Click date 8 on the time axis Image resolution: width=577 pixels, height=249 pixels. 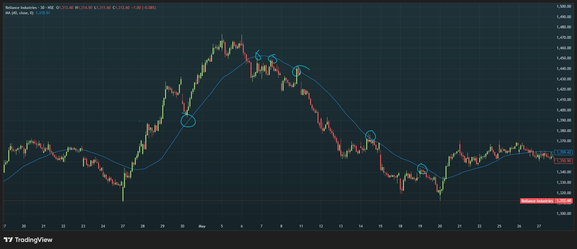pos(281,226)
